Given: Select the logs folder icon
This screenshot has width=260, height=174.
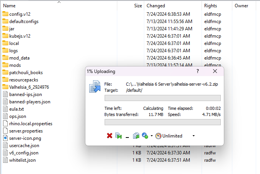Looking at the screenshot, I should point(5,50).
